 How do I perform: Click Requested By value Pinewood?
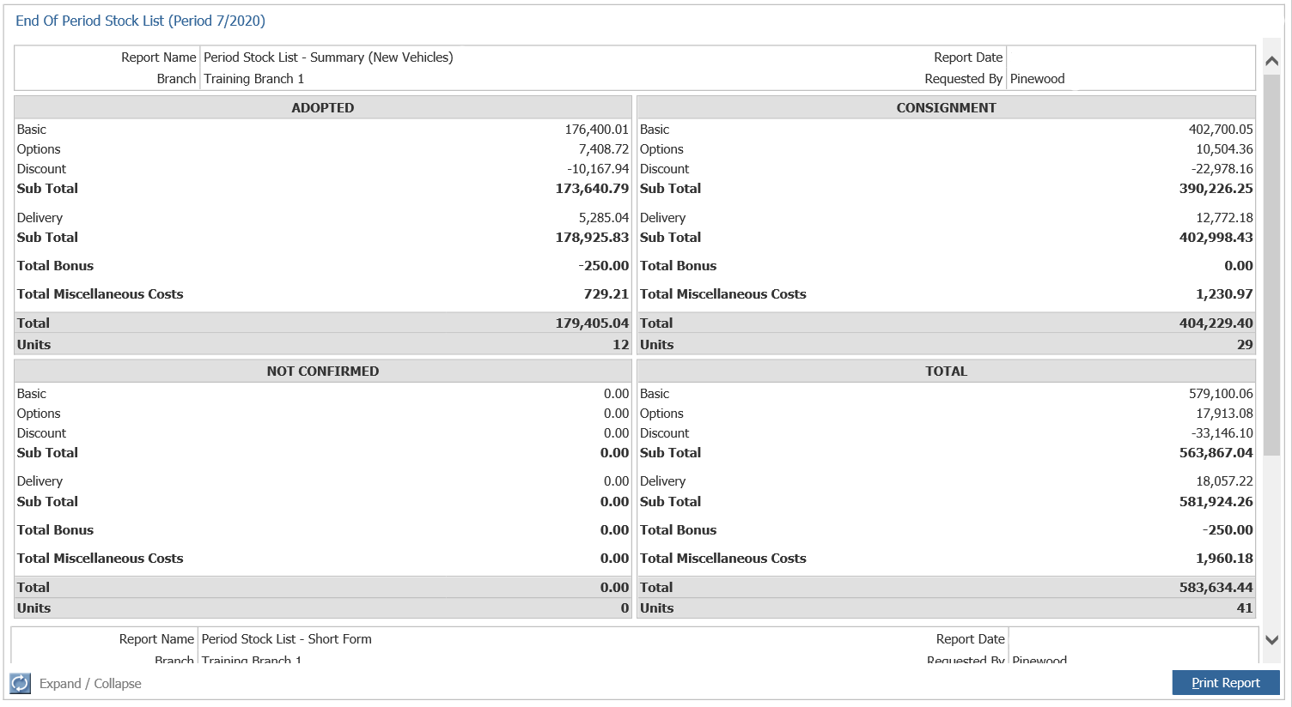pos(1037,79)
